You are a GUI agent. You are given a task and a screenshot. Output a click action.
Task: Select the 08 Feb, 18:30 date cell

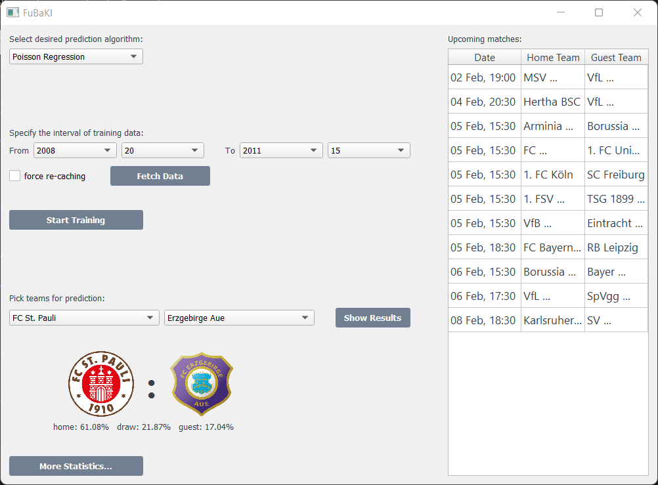[x=485, y=320]
